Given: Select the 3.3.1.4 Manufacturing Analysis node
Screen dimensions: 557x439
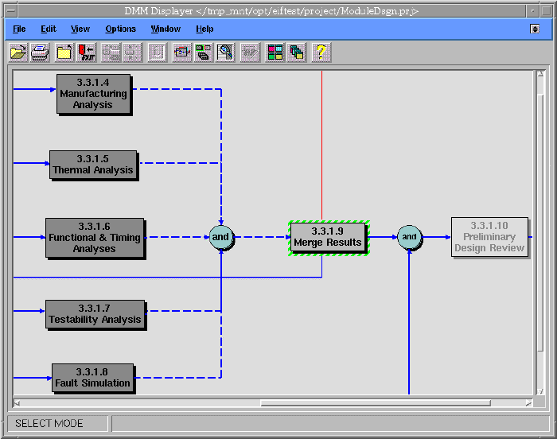Looking at the screenshot, I should (x=92, y=94).
